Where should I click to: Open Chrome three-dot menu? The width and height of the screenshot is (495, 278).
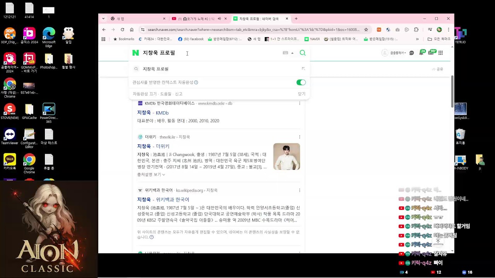[x=449, y=29]
